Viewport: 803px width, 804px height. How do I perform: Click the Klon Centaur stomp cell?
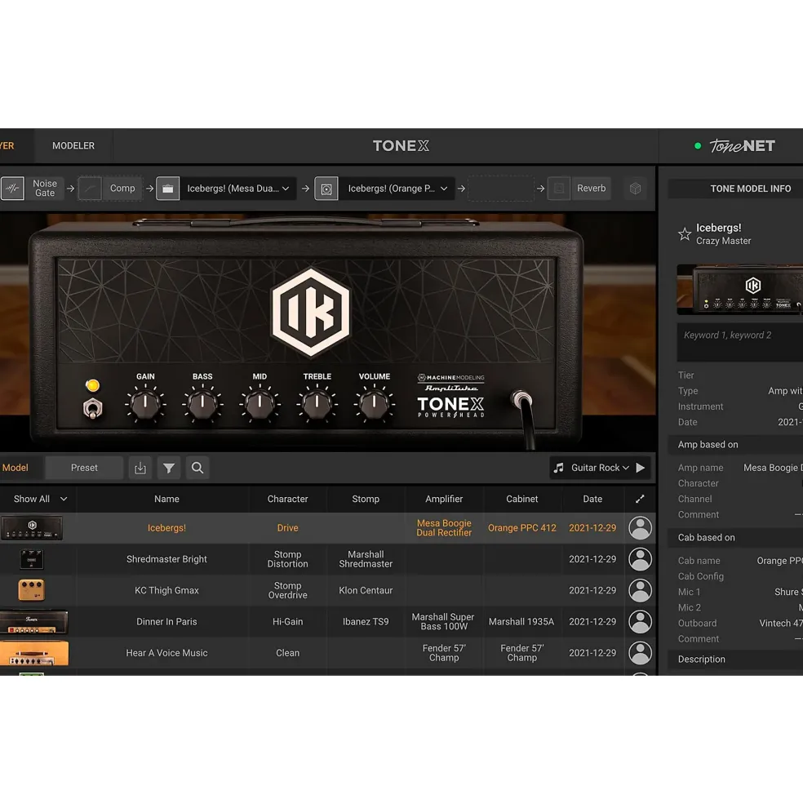(366, 590)
